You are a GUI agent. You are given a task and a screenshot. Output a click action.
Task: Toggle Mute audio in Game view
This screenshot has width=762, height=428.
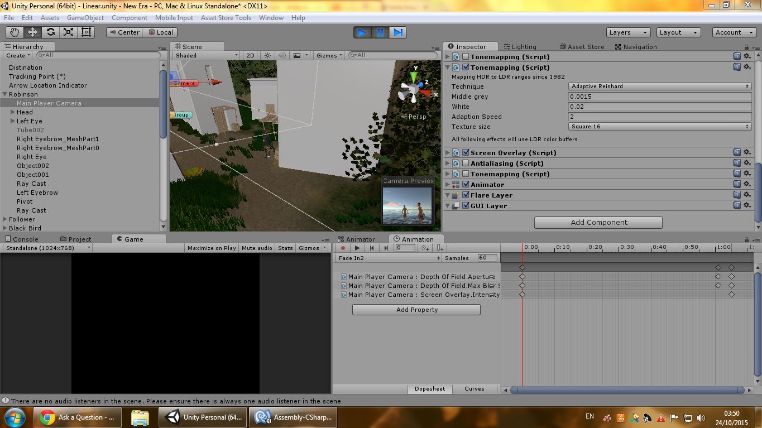click(x=257, y=248)
